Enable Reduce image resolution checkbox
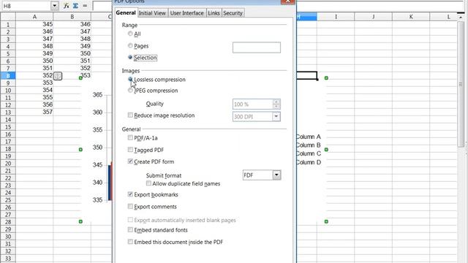This screenshot has width=468, height=263. click(x=130, y=115)
